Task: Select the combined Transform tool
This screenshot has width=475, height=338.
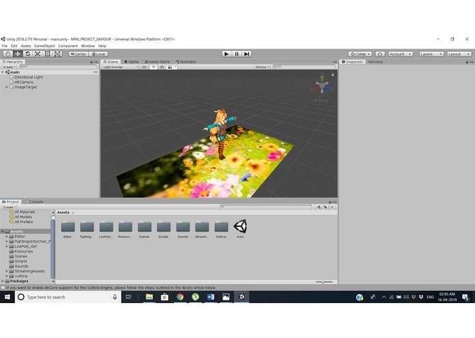Action: (57, 54)
